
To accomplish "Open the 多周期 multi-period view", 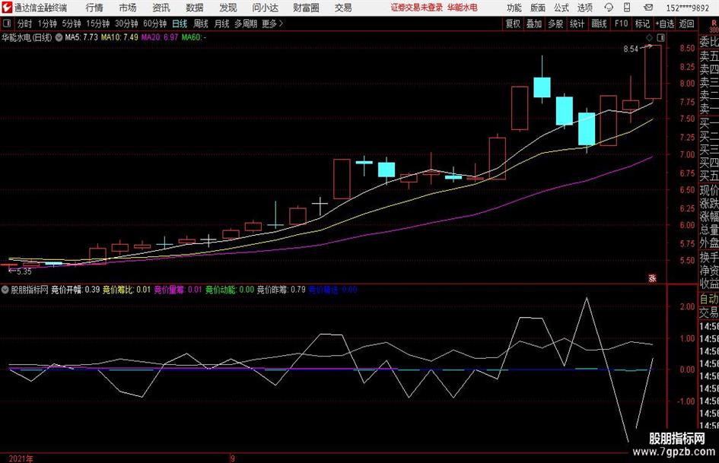I will [246, 24].
